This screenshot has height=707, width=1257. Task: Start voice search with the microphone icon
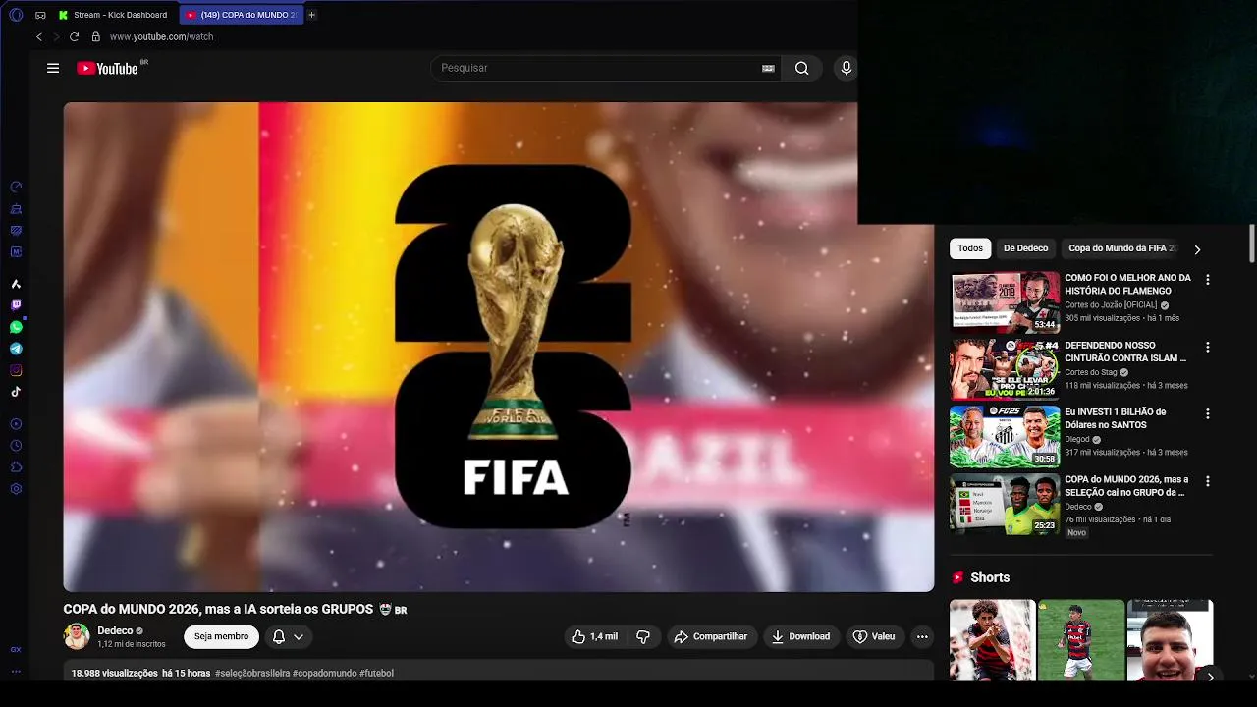click(846, 68)
